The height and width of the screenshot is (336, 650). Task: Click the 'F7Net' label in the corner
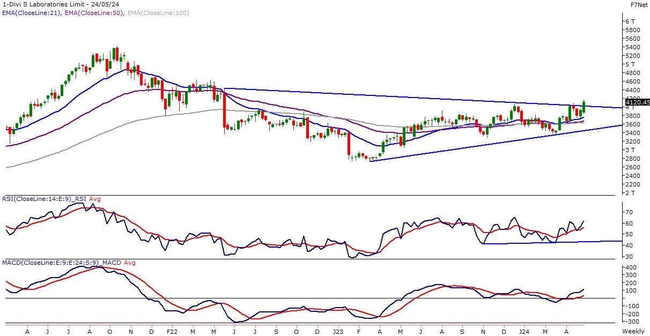tap(640, 4)
